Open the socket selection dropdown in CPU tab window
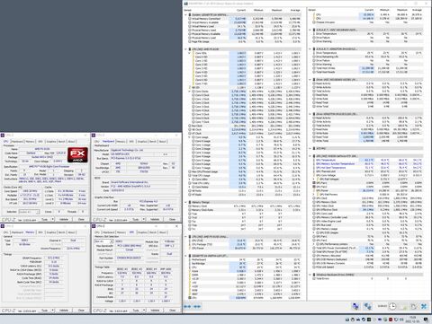This screenshot has height=324, width=432. (29, 212)
